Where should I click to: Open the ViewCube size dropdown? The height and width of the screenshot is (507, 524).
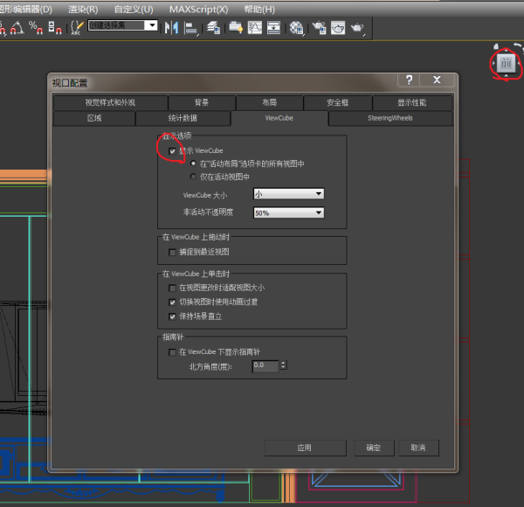[x=289, y=194]
